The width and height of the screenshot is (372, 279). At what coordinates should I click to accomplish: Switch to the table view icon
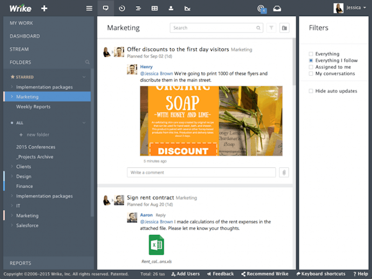click(154, 9)
